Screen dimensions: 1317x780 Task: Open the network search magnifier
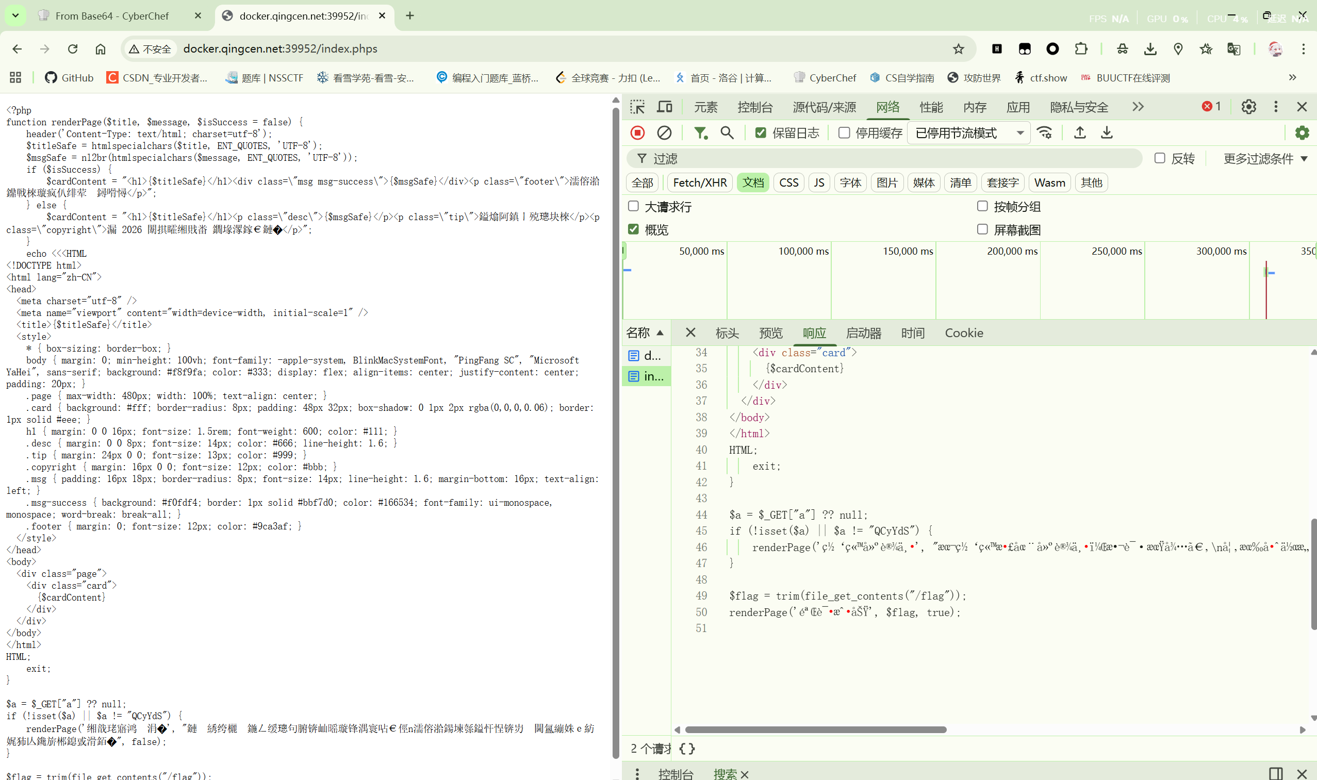[x=727, y=133]
